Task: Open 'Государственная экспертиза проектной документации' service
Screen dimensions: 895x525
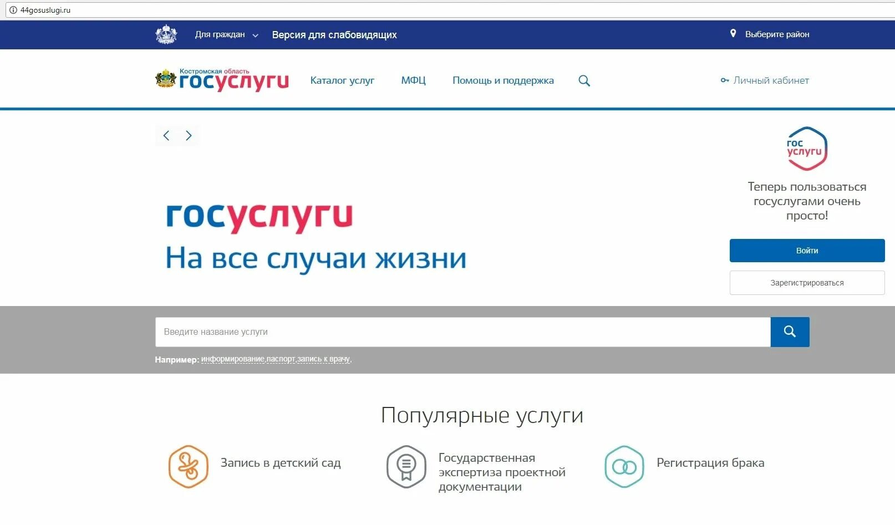Action: (x=502, y=472)
